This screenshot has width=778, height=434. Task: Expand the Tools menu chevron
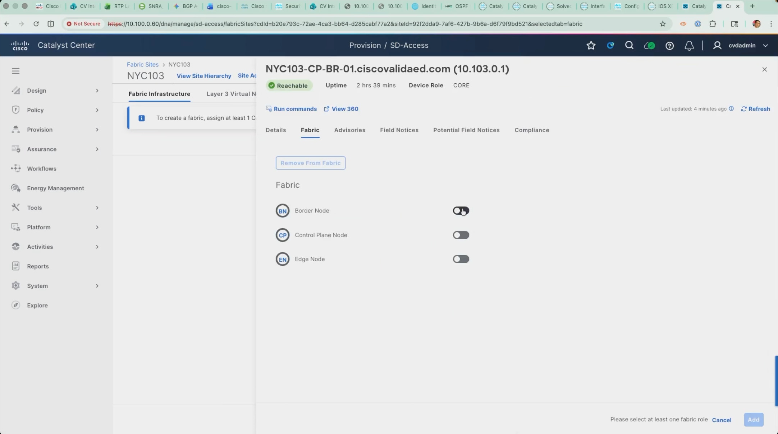coord(97,208)
